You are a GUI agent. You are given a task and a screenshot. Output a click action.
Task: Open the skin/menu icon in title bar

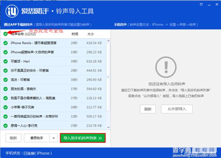click(201, 4)
